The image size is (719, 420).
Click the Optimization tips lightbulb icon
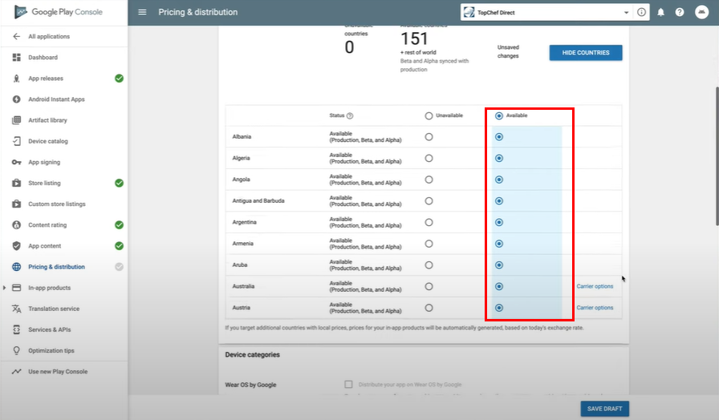point(17,350)
